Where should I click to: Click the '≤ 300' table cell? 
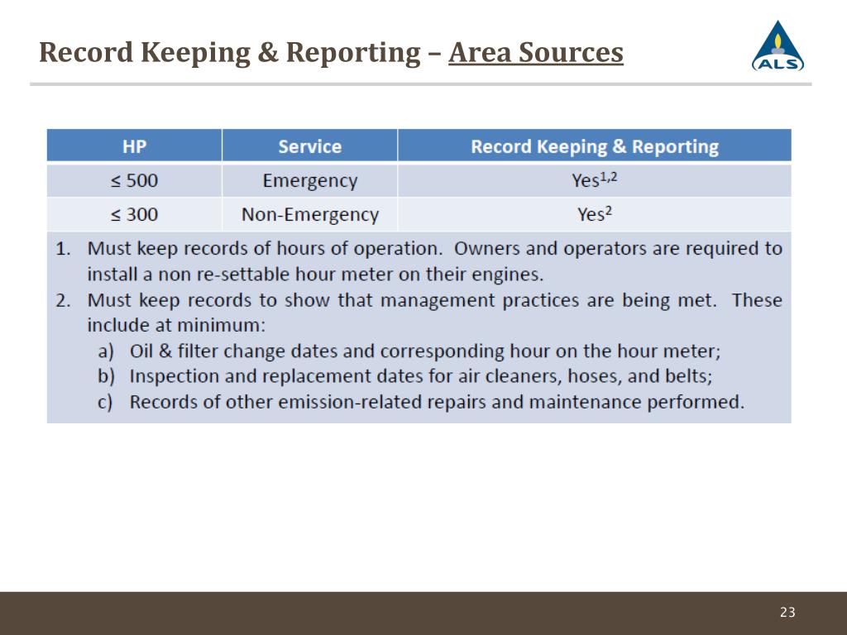[135, 214]
